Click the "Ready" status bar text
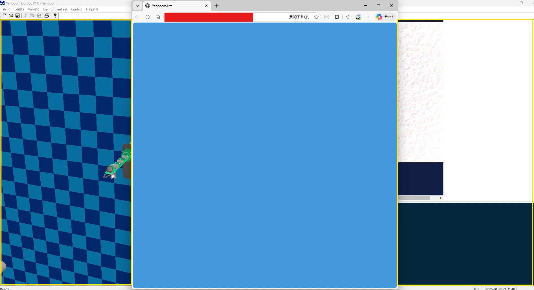534x290 pixels. [5, 289]
